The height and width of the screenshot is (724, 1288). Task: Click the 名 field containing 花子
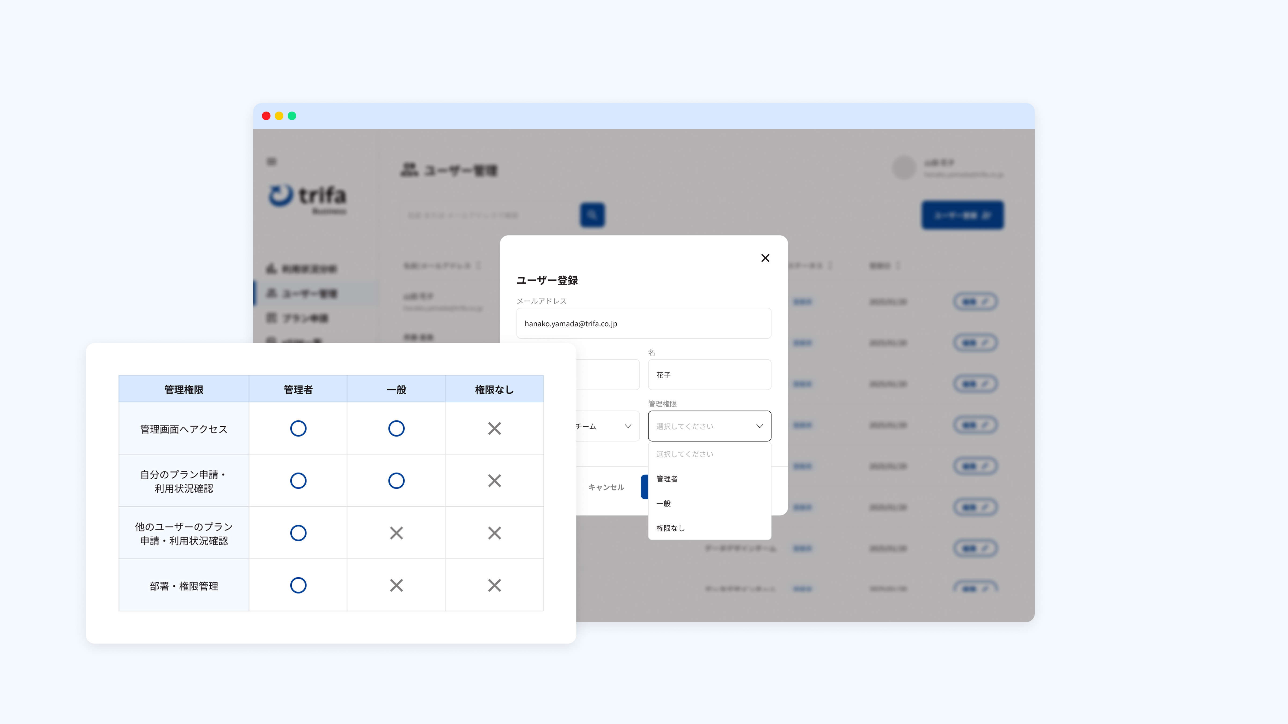click(709, 375)
